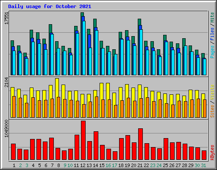Select day label 21
This screenshot has width=217, height=170.
(140, 165)
